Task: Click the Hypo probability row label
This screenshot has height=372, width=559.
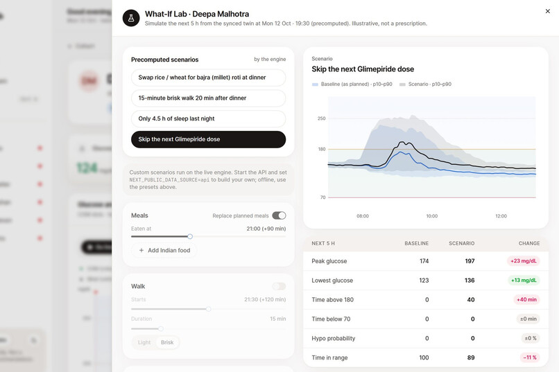Action: tap(334, 338)
